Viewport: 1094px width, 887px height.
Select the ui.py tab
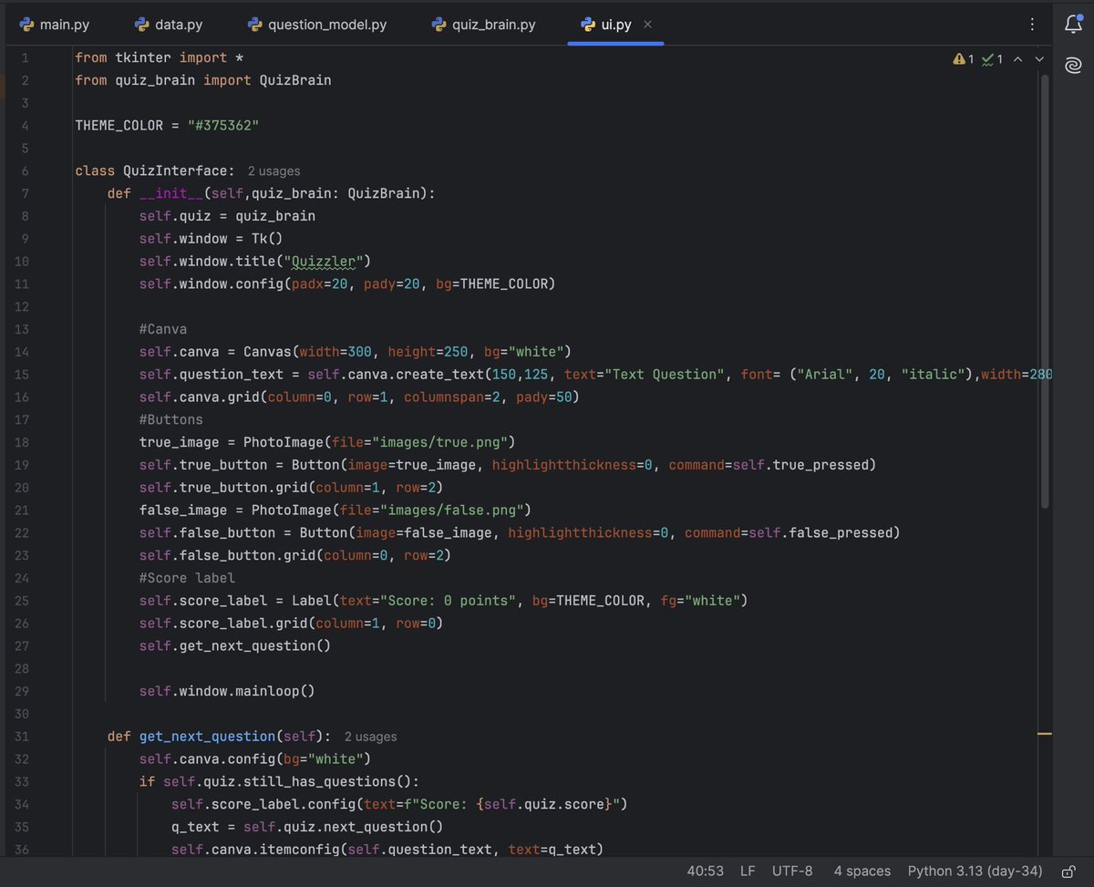click(x=615, y=25)
